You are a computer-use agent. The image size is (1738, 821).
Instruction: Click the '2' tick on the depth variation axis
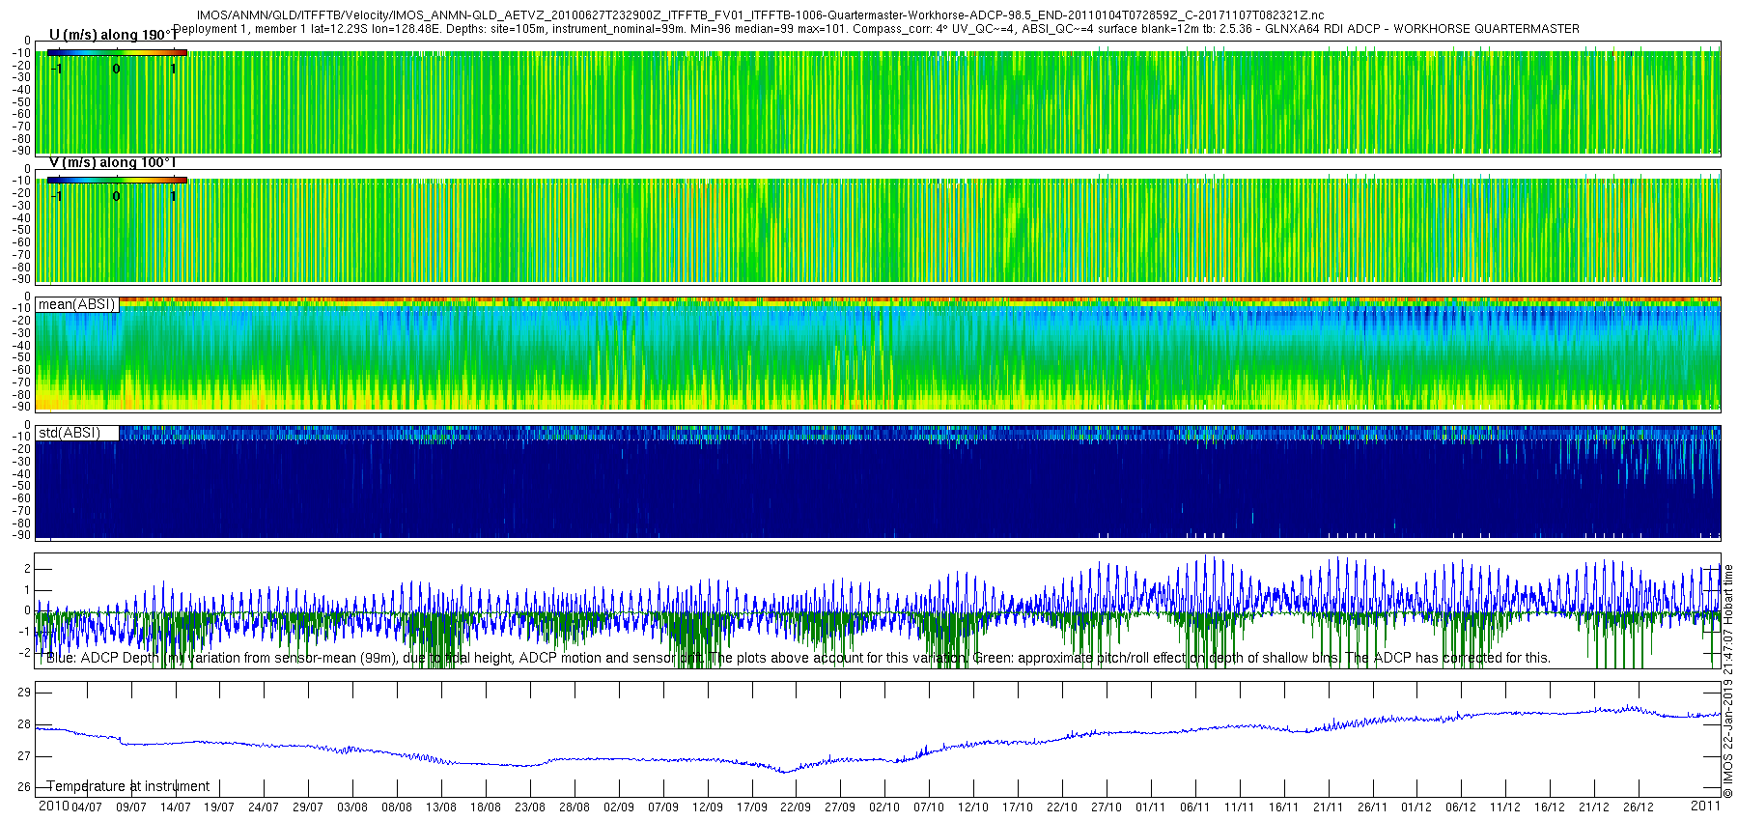coord(27,569)
